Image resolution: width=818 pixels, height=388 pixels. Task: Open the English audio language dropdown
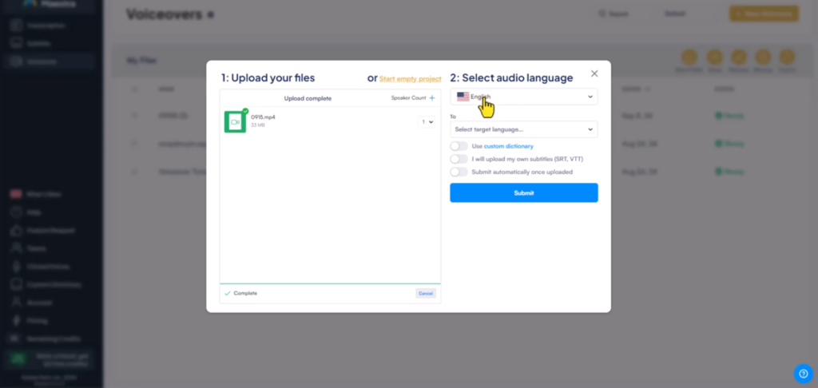524,97
